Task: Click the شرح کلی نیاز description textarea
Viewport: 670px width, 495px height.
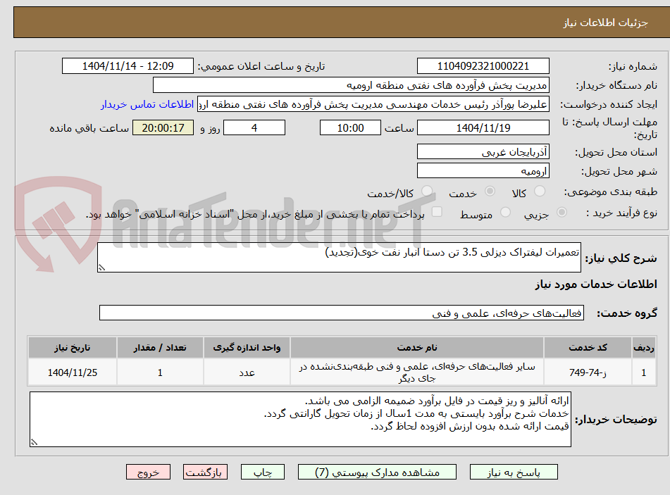Action: click(x=339, y=257)
